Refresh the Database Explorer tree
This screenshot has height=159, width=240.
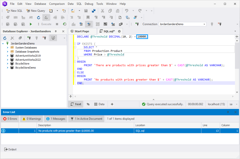[x=5, y=38]
